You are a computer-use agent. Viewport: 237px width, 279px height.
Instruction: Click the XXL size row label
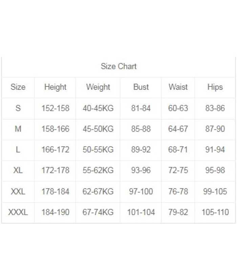tap(18, 192)
